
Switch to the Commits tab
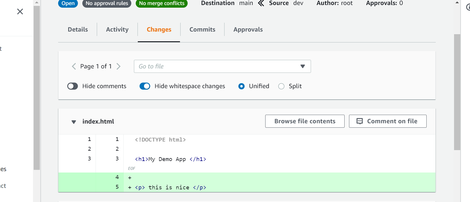[x=202, y=29]
